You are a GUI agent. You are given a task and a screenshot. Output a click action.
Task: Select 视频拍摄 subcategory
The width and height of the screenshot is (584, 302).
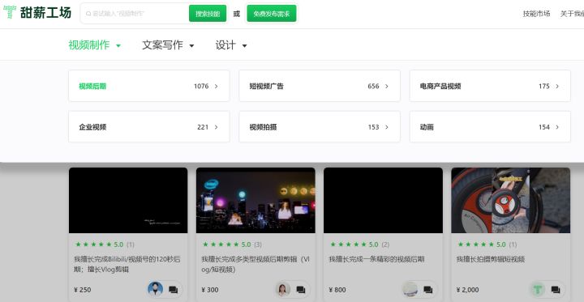point(320,127)
